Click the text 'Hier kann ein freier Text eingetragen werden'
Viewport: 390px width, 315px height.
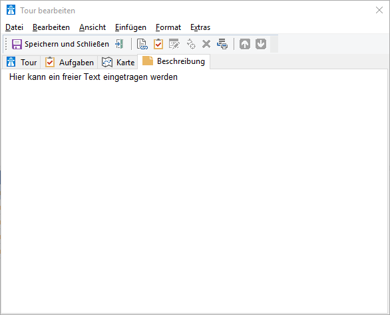tap(93, 77)
